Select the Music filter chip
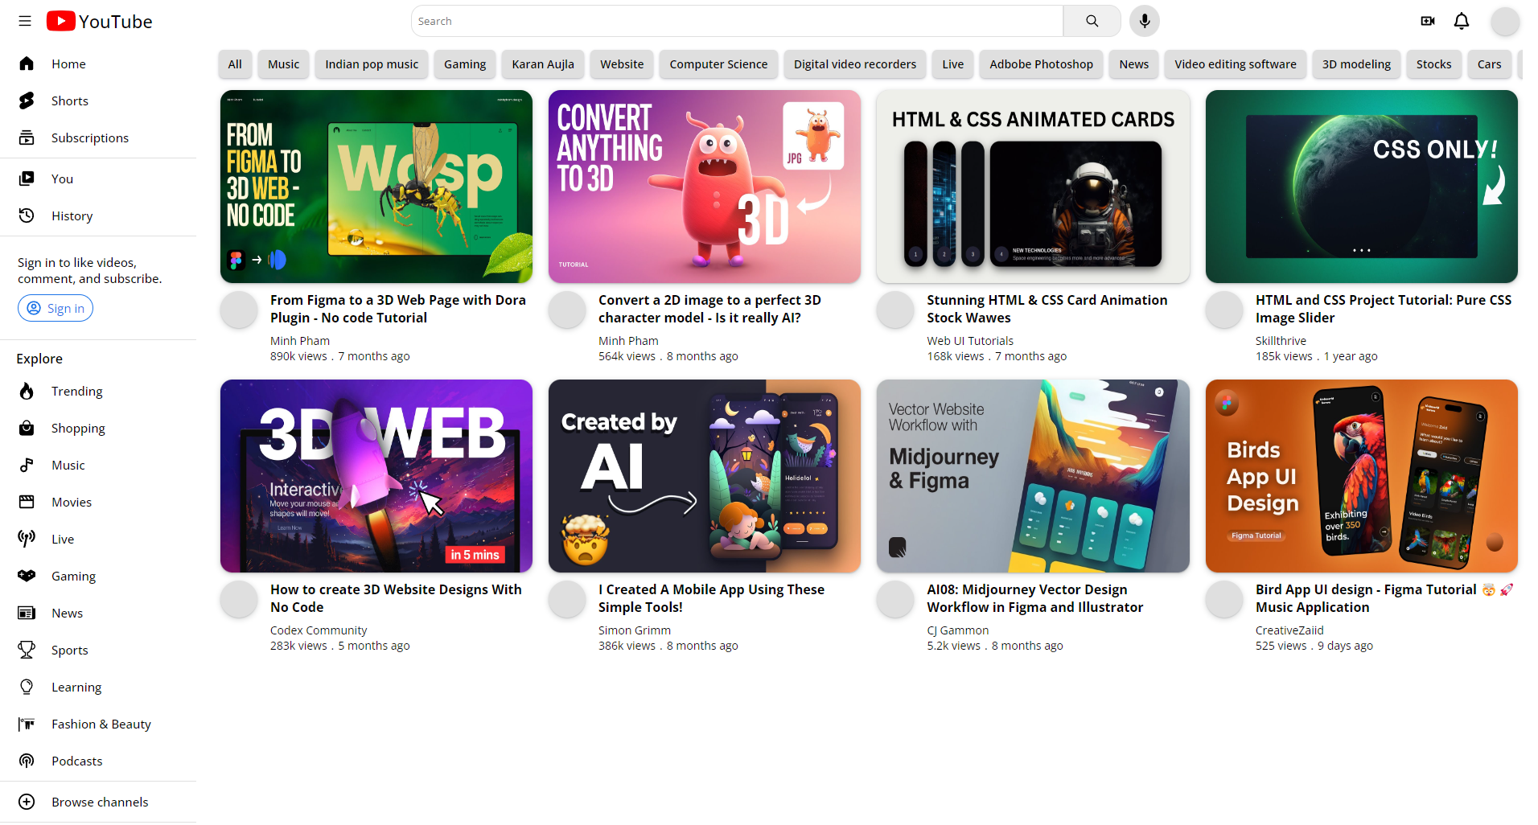This screenshot has height=825, width=1538. (x=283, y=64)
